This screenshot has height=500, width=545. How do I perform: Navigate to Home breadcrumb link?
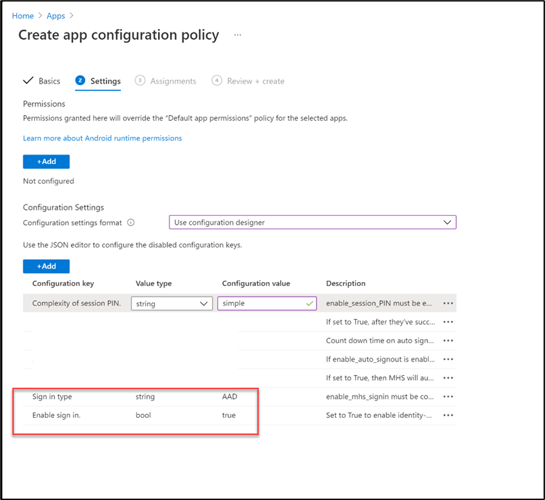[23, 15]
